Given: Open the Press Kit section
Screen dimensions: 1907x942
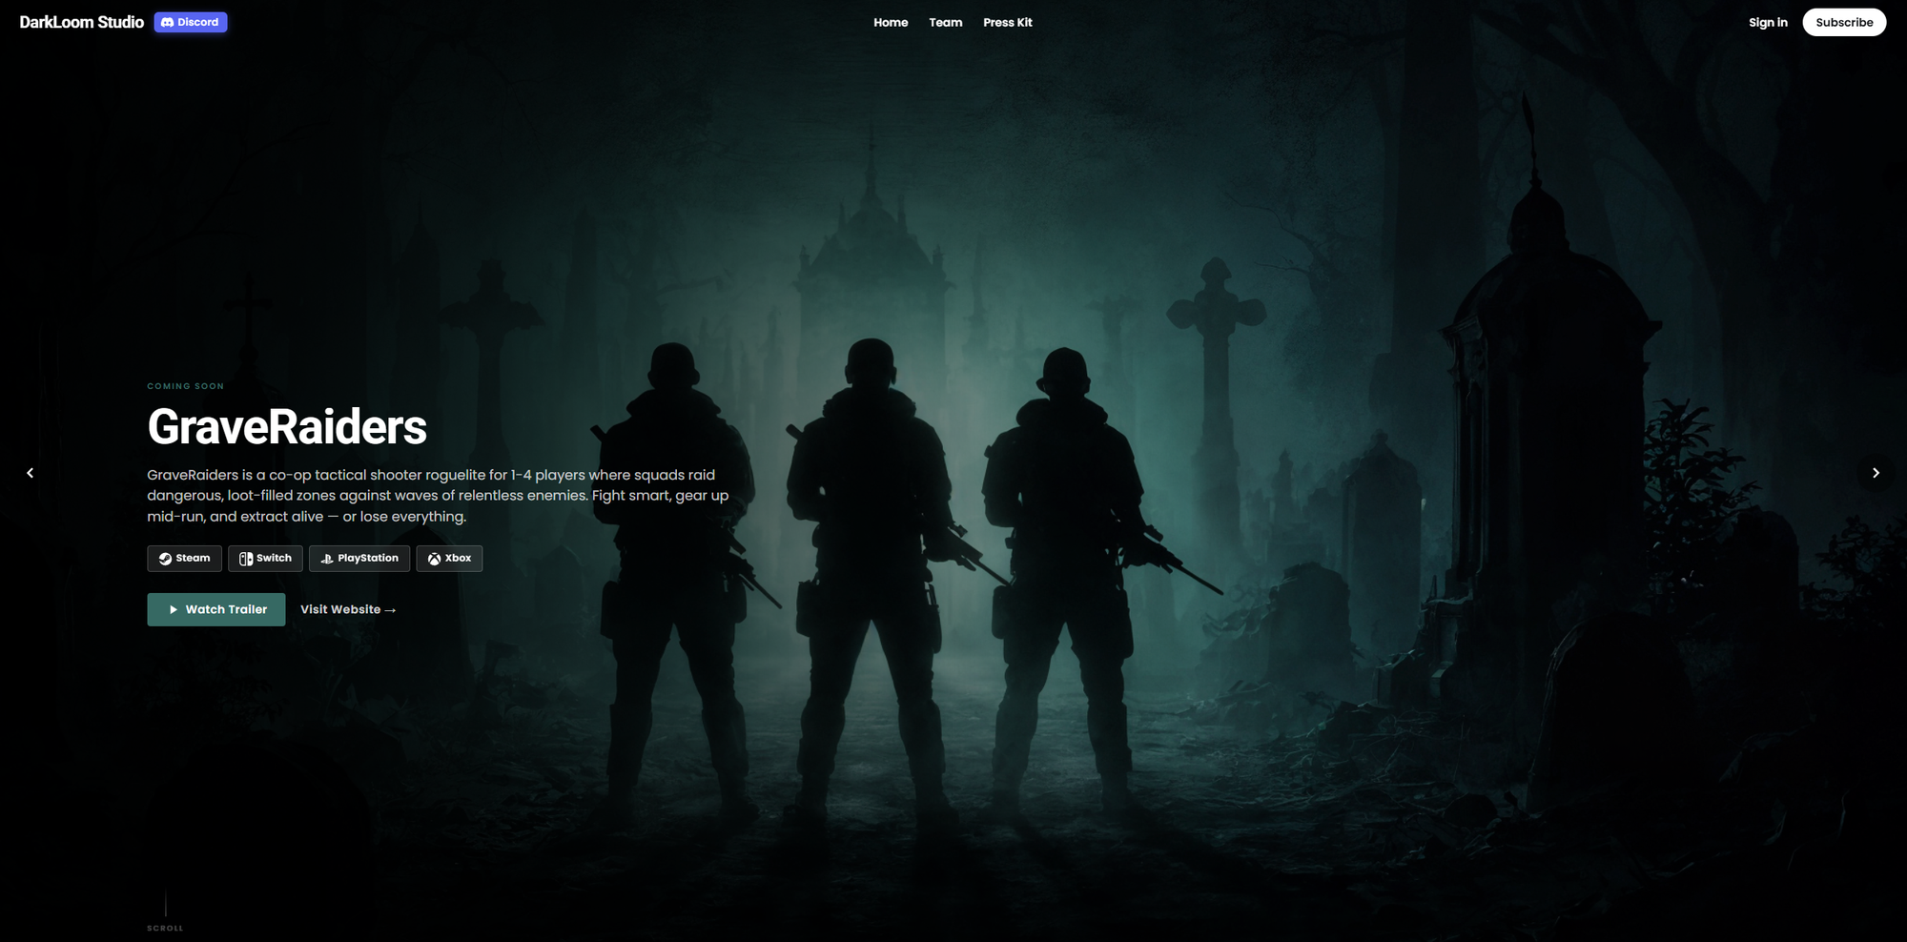Looking at the screenshot, I should [x=1008, y=22].
